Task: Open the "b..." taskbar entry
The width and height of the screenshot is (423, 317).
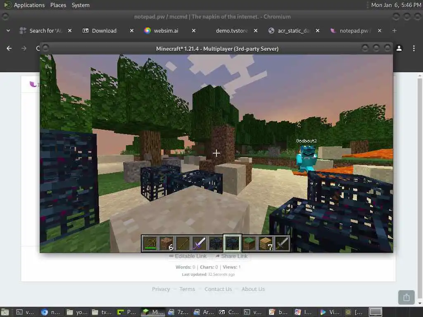Action: tap(279, 312)
